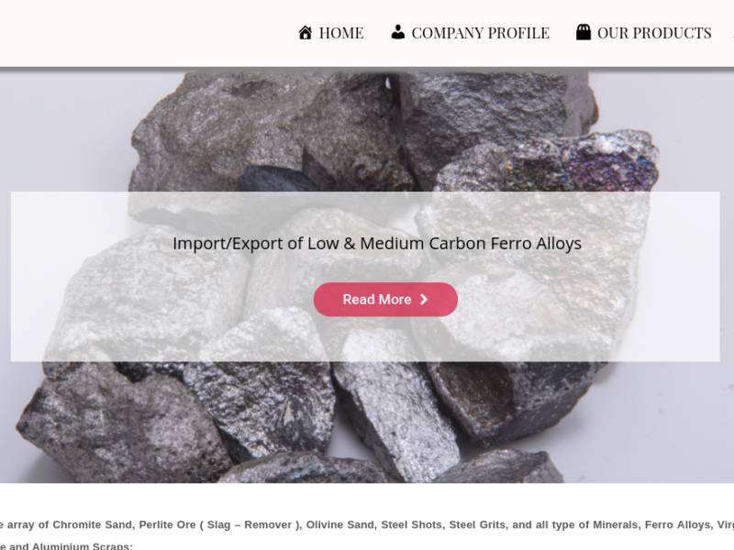
Task: Click the word Minerals in the description paragraph
Action: (615, 524)
